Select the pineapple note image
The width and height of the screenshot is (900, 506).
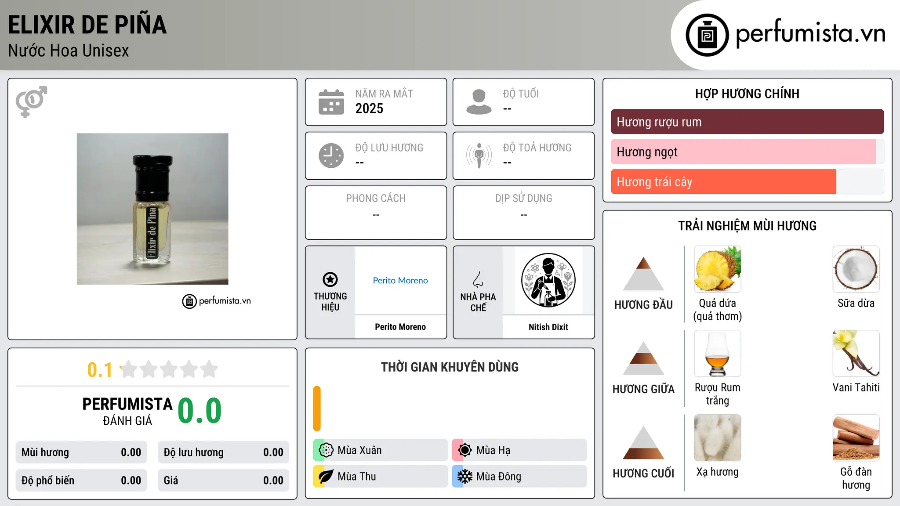[x=718, y=269]
